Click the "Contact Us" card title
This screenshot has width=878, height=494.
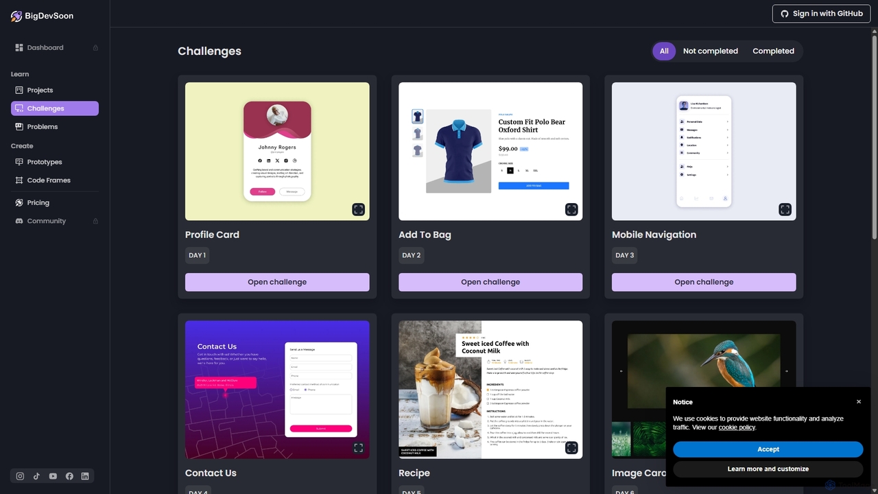[211, 473]
